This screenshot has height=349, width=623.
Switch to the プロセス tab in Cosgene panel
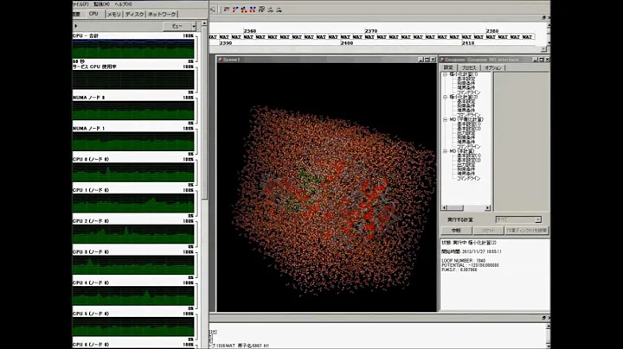468,68
